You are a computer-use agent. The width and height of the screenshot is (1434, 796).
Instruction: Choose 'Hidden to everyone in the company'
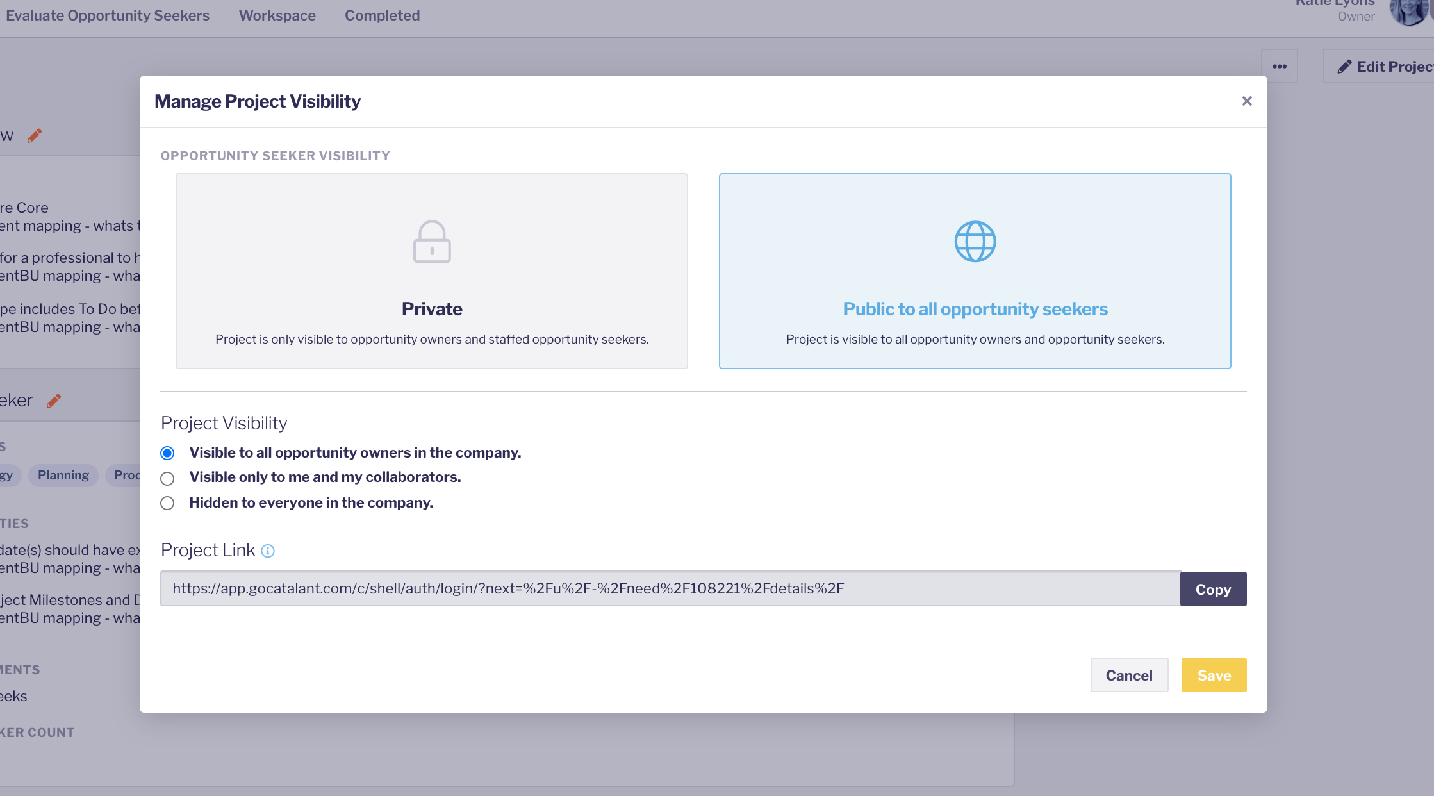[167, 503]
